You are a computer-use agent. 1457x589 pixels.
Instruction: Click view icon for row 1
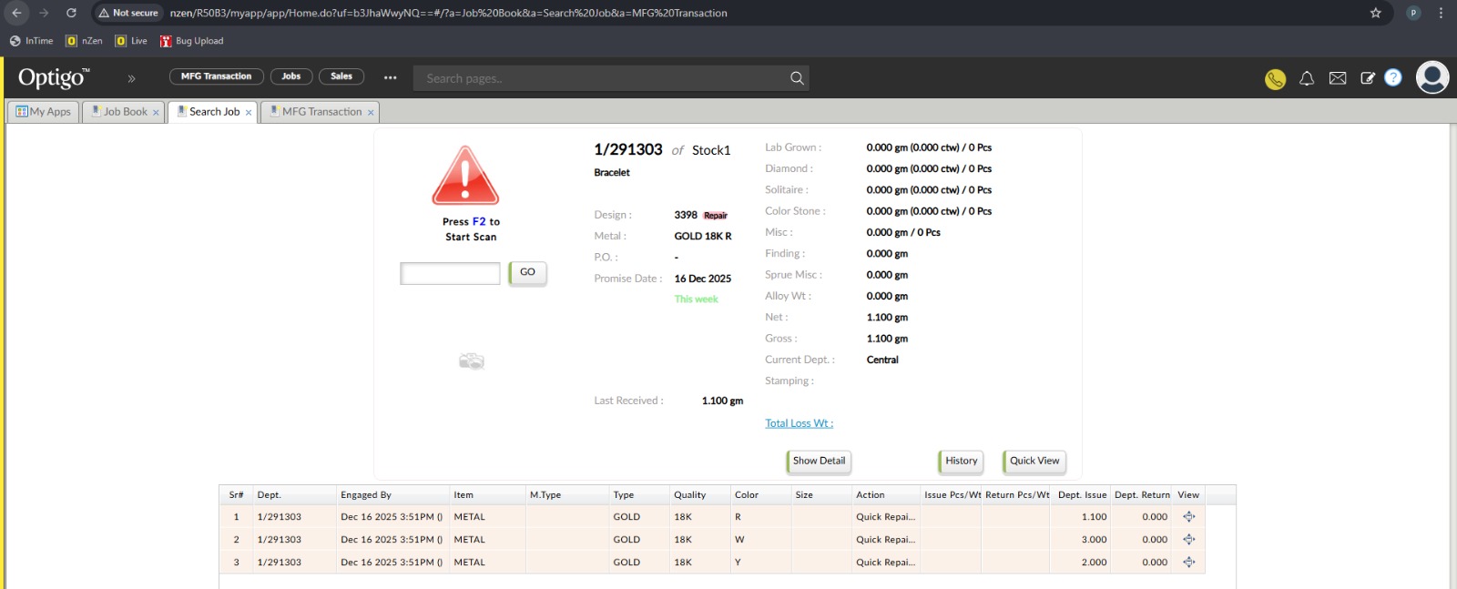coord(1188,516)
